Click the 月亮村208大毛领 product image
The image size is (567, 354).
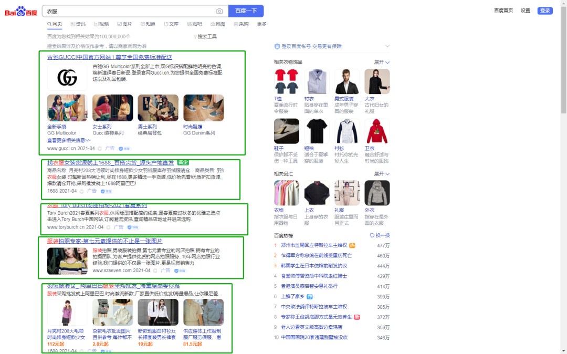coord(67,313)
